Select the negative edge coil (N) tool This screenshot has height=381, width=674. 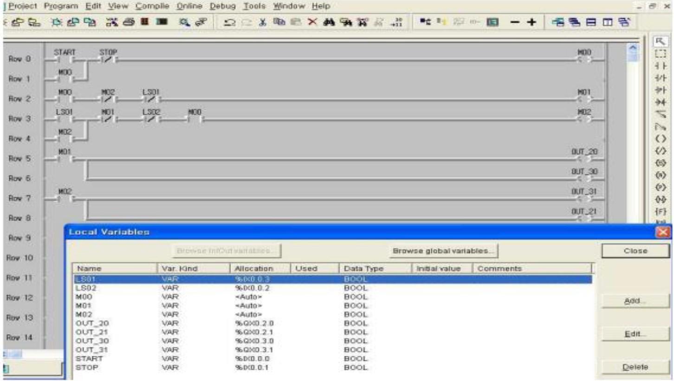(x=660, y=200)
